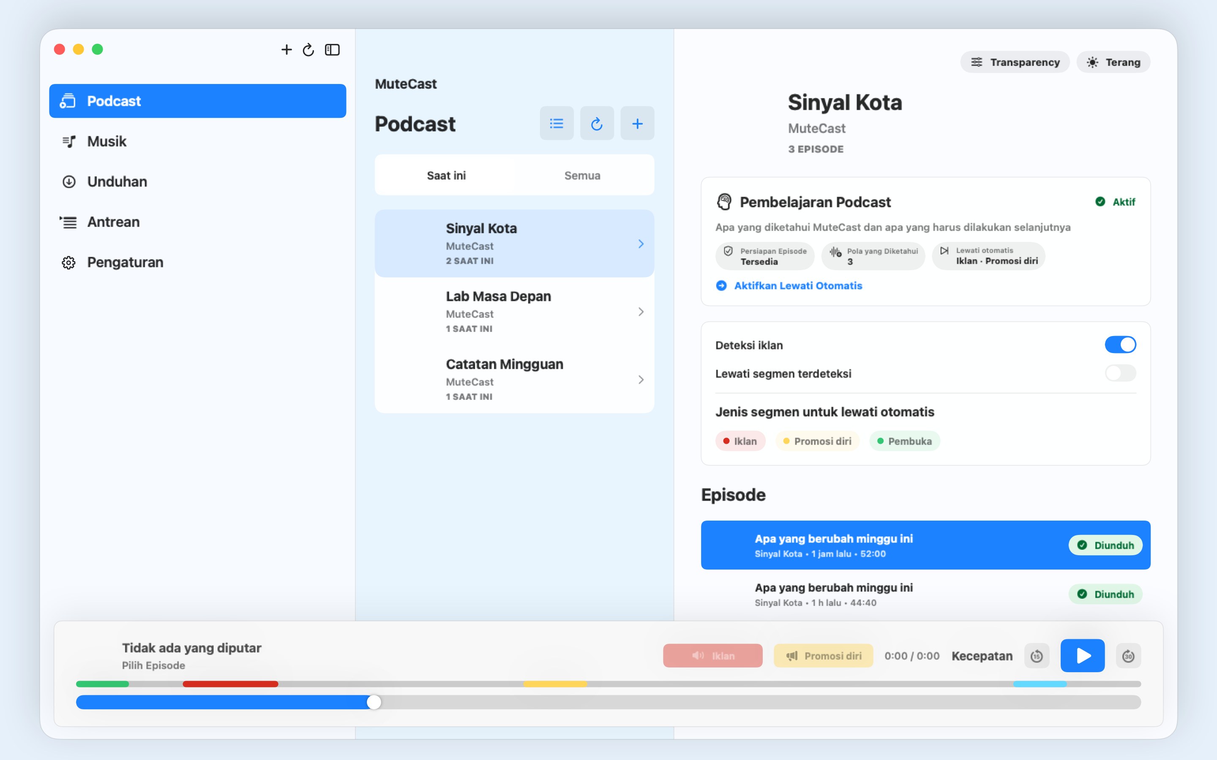Click Diunduh badge on the 52:00 episode
The height and width of the screenshot is (760, 1217).
[1105, 545]
